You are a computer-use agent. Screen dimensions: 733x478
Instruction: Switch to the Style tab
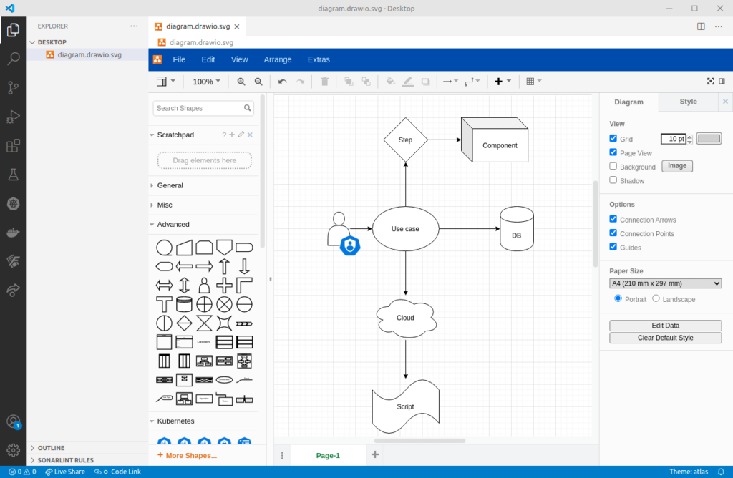click(x=688, y=102)
